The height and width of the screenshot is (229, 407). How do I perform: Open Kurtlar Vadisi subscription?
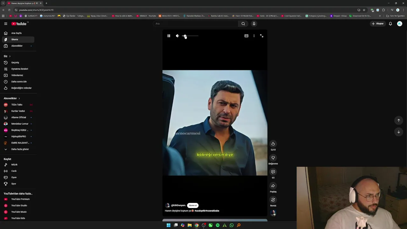(18, 111)
